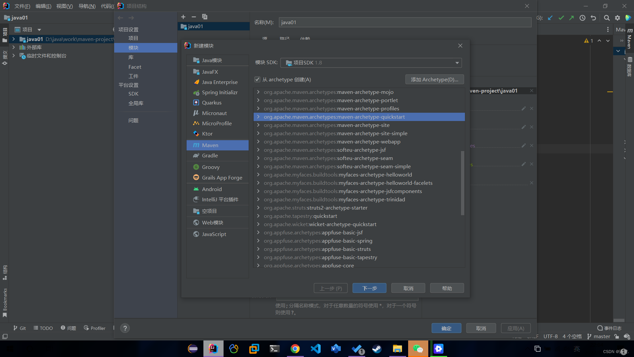The width and height of the screenshot is (634, 357).
Task: Choose the Groovy module type
Action: (x=217, y=167)
